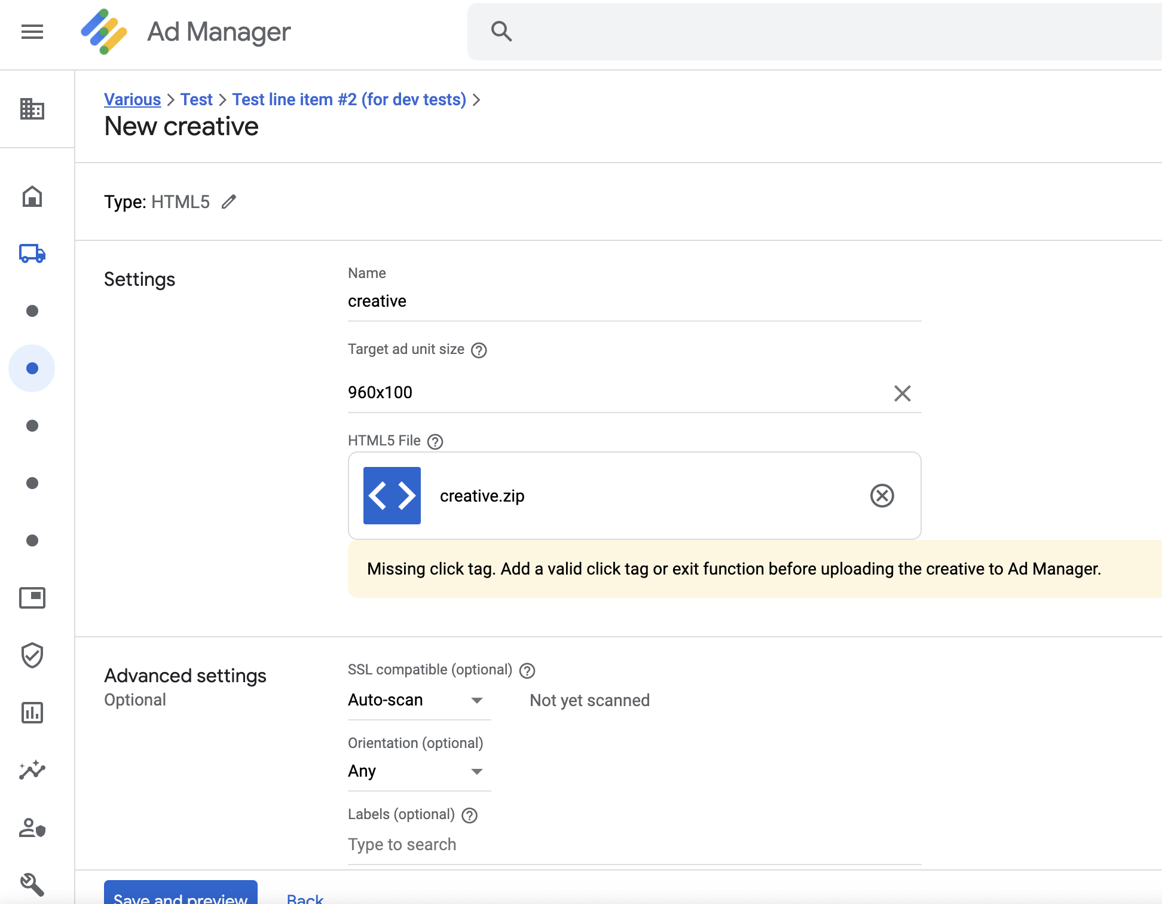Image resolution: width=1162 pixels, height=904 pixels.
Task: Click the company building icon in sidebar
Action: (x=32, y=109)
